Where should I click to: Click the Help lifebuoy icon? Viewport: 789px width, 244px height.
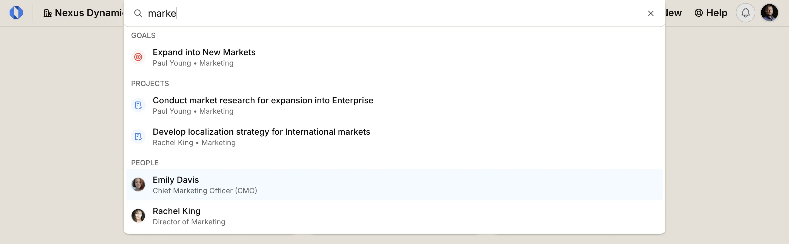(x=698, y=13)
